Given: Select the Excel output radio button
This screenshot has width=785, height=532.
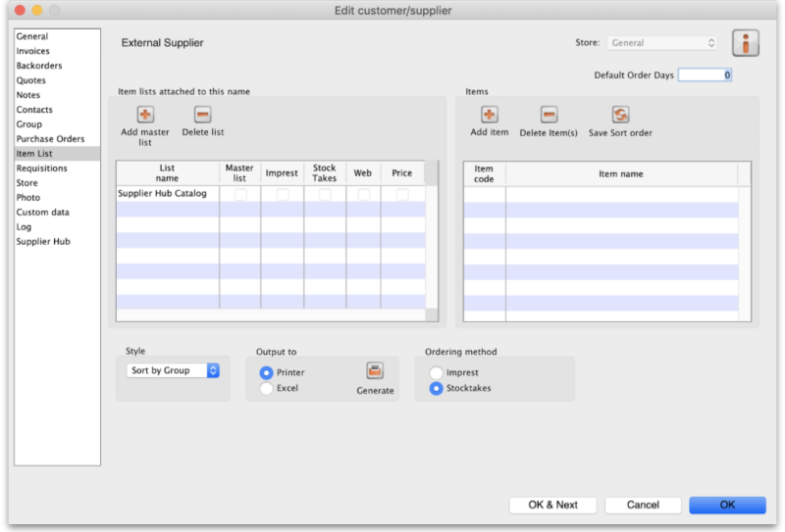Looking at the screenshot, I should pyautogui.click(x=267, y=389).
